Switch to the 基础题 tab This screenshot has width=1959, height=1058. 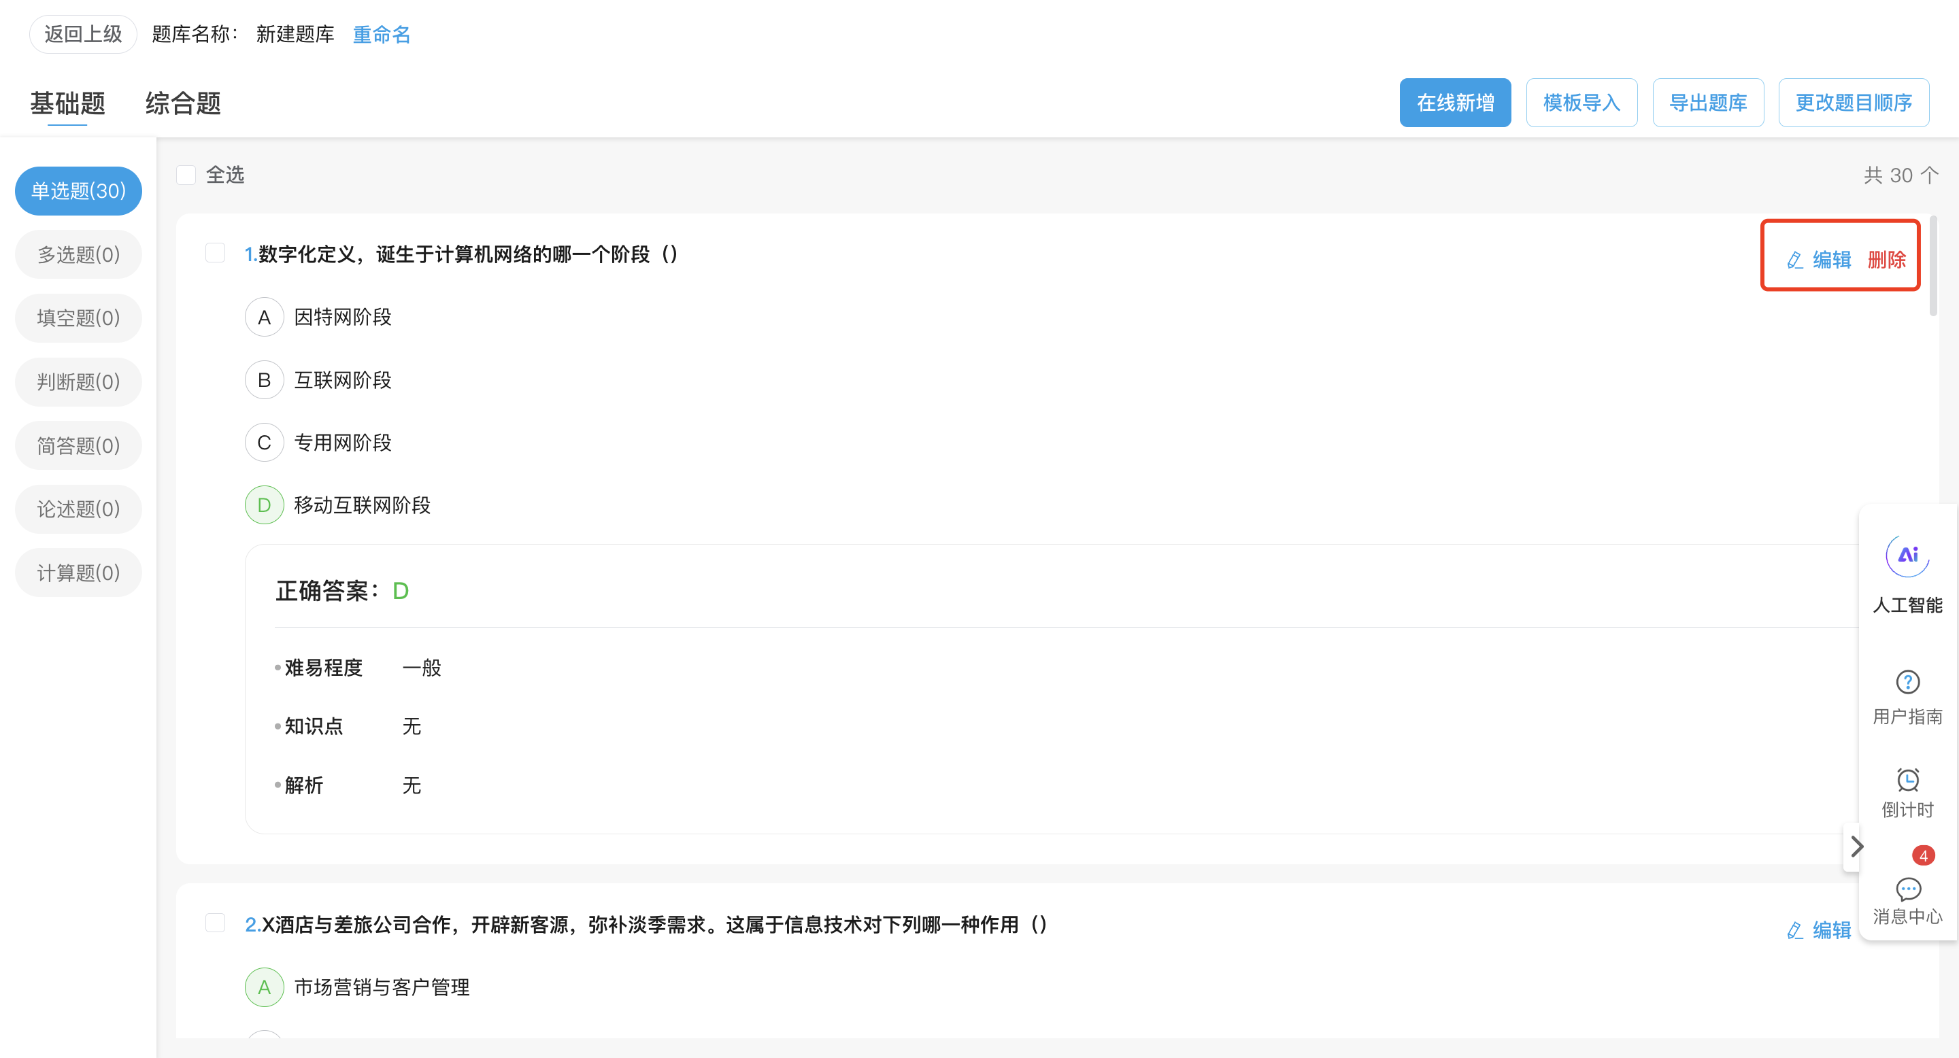coord(68,103)
